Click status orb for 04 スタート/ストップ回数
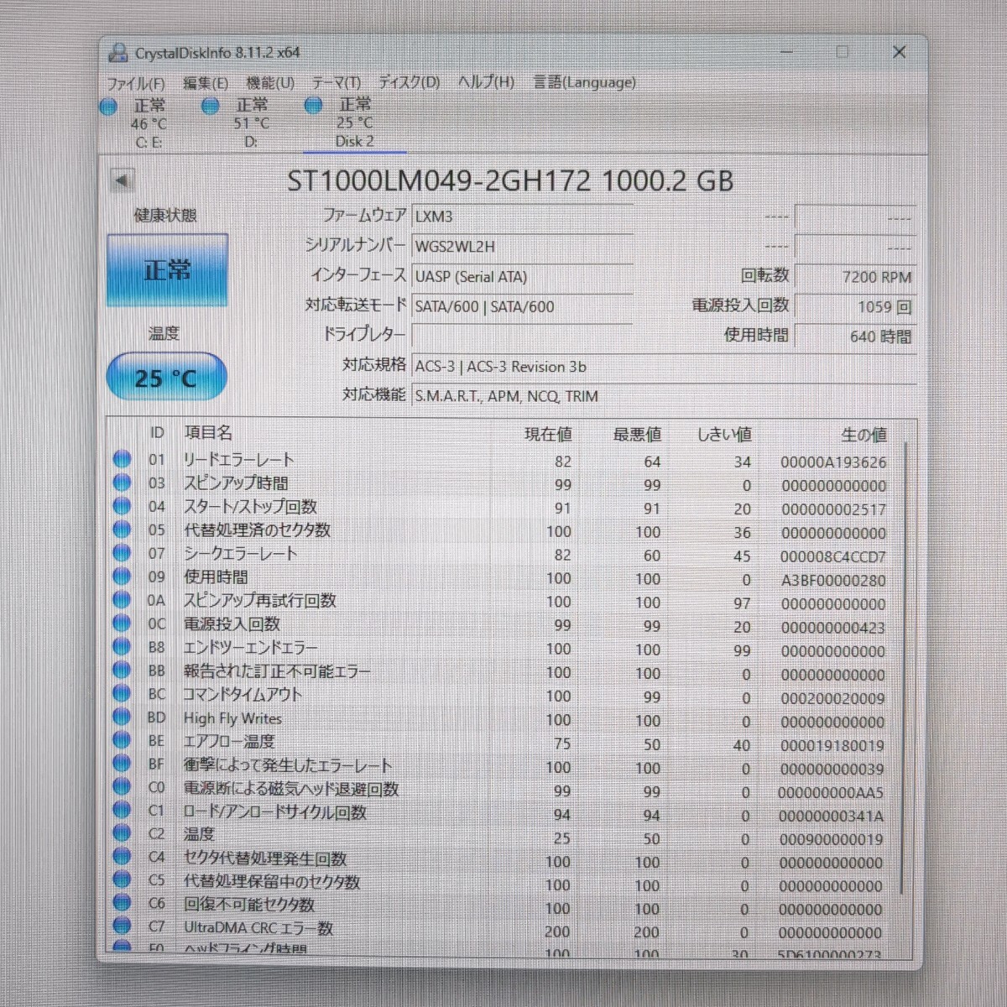This screenshot has width=1007, height=1007. (122, 506)
